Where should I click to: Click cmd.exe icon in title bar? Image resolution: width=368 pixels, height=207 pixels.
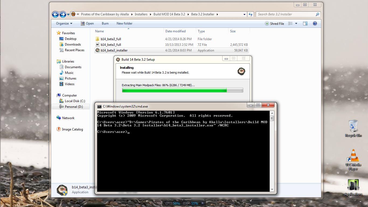(x=99, y=106)
